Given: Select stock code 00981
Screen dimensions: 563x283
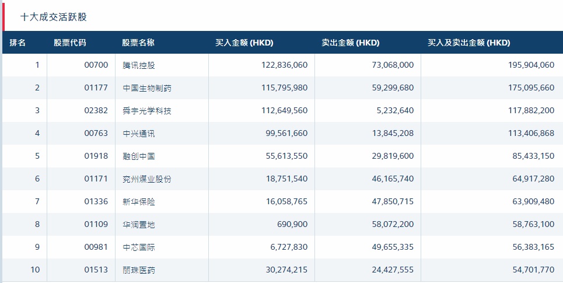Looking at the screenshot, I should (x=96, y=247).
